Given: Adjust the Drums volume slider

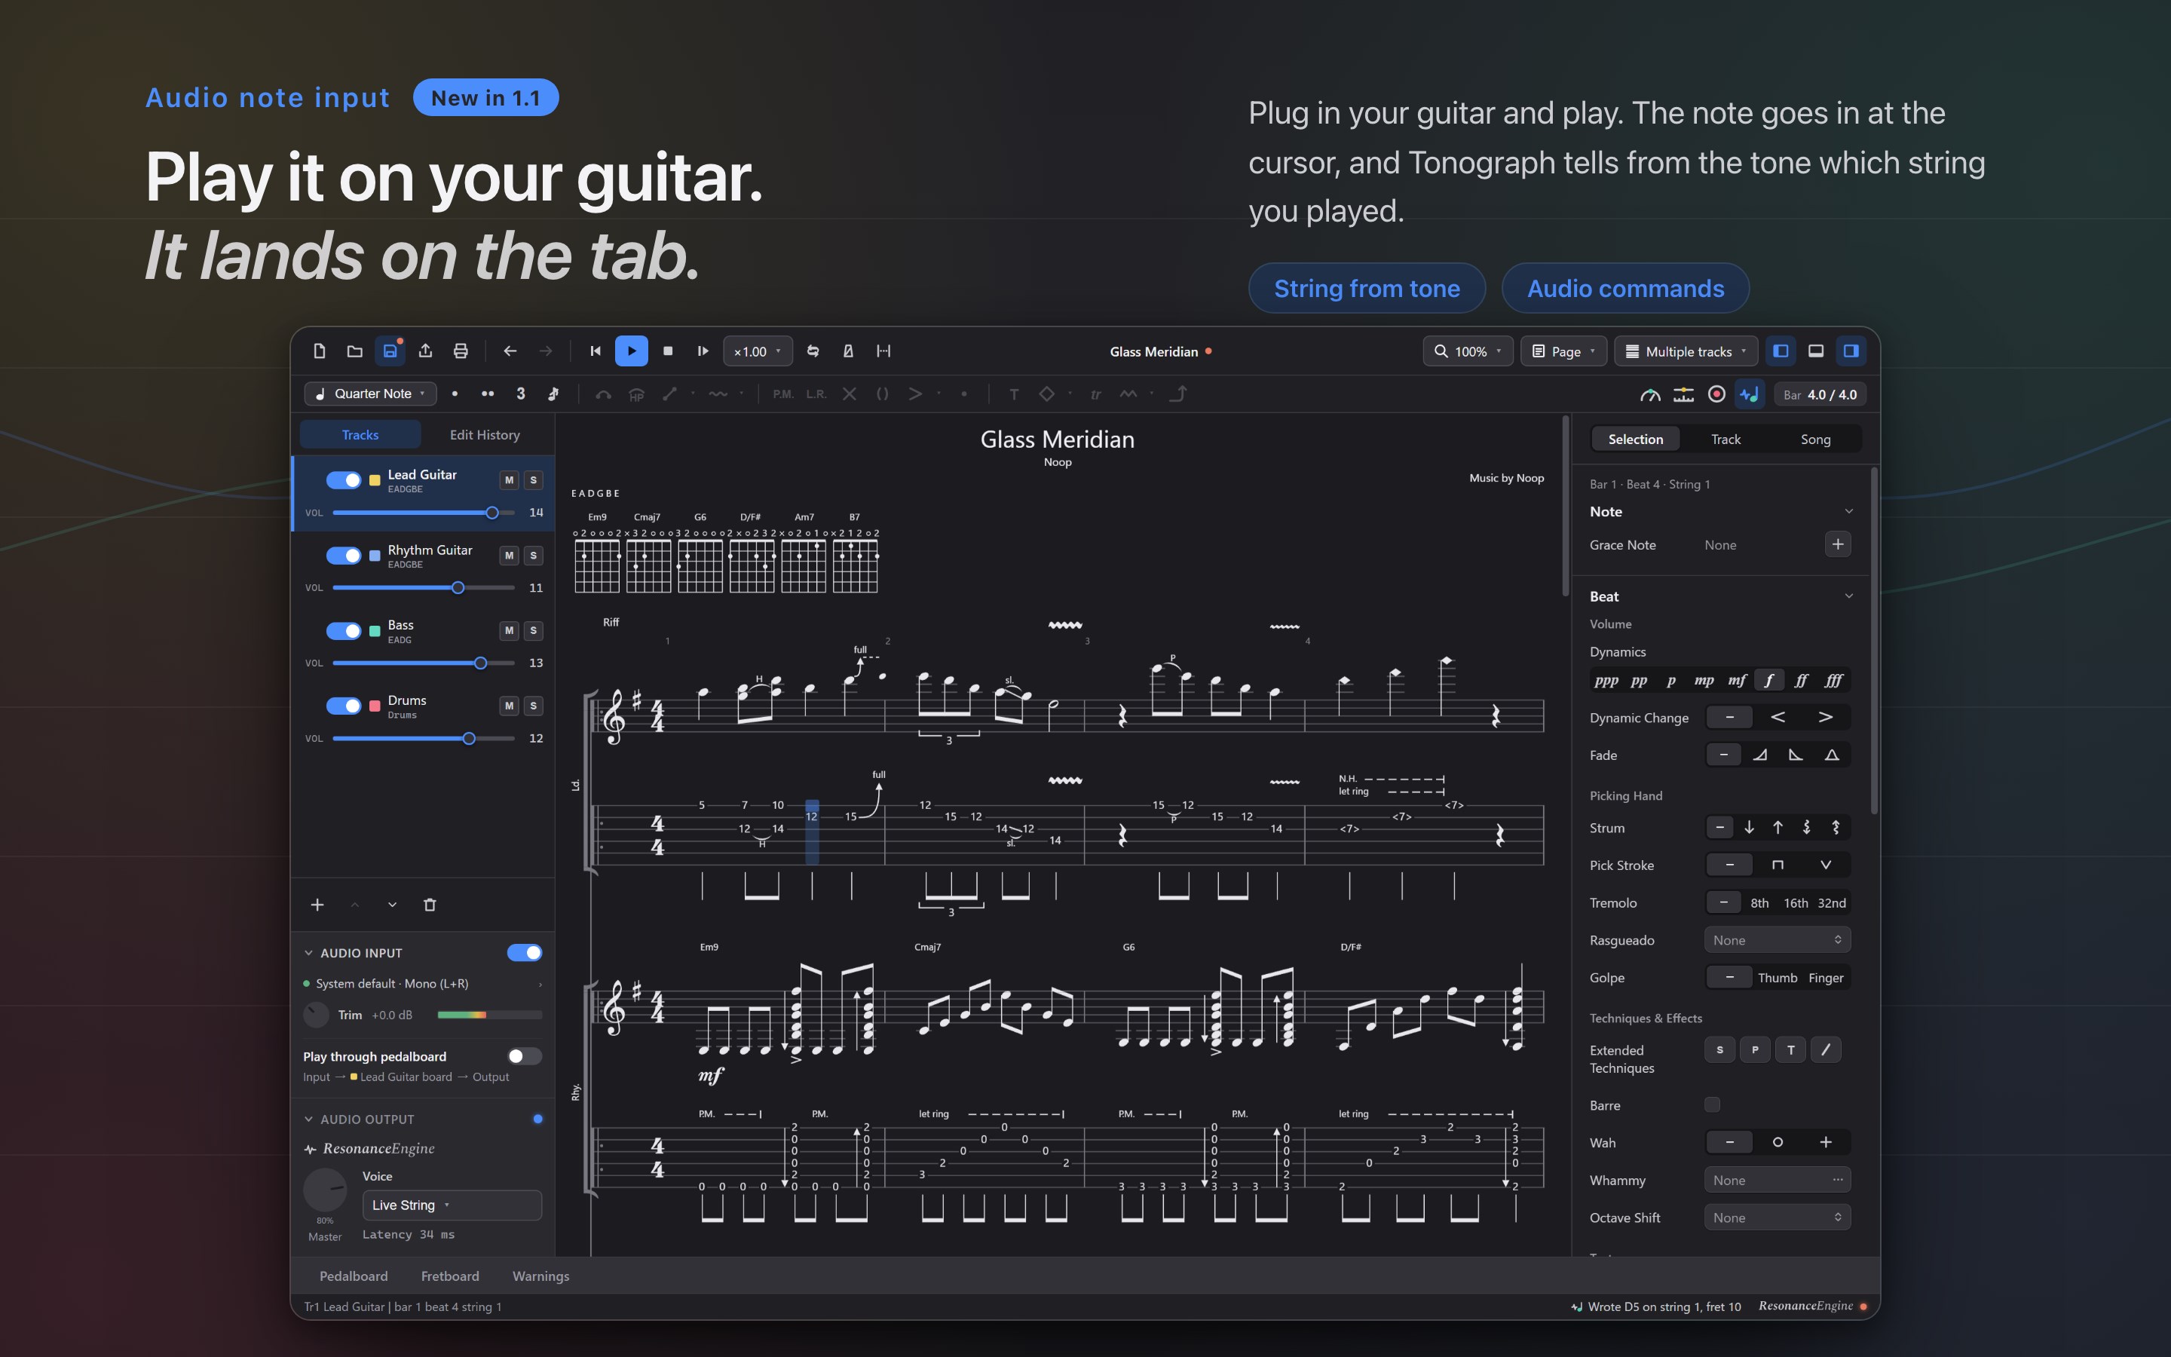Looking at the screenshot, I should point(424,739).
